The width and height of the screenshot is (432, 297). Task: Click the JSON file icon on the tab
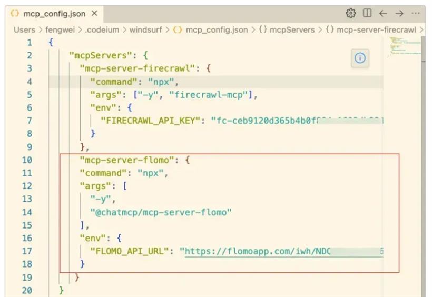(x=15, y=13)
